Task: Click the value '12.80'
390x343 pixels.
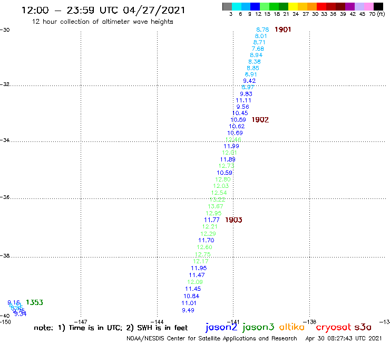Action: pyautogui.click(x=223, y=179)
